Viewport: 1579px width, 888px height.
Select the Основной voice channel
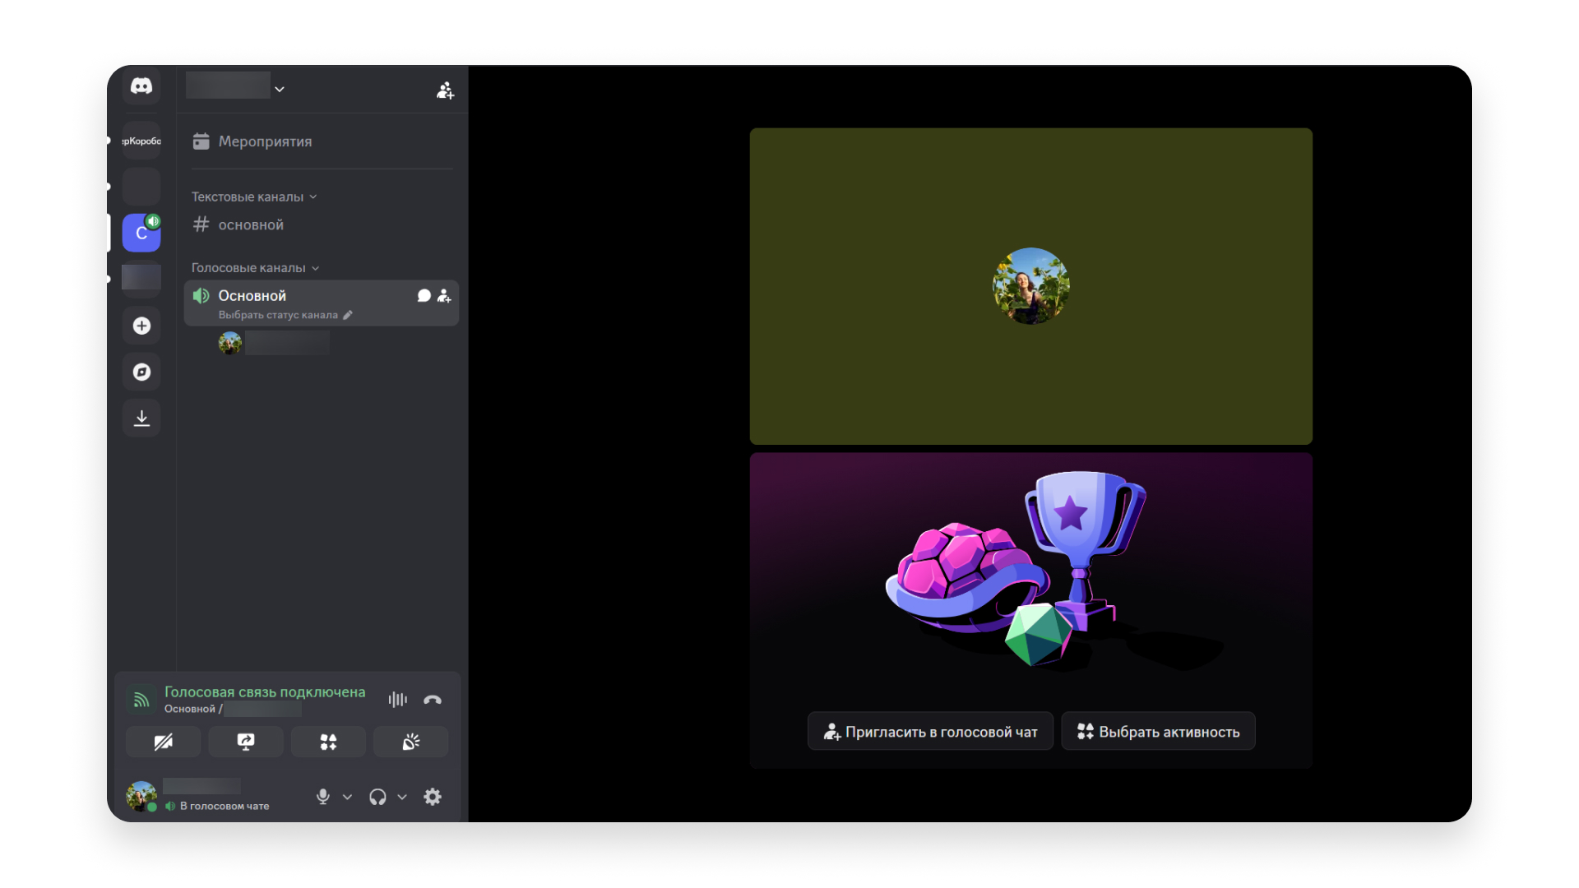322,303
